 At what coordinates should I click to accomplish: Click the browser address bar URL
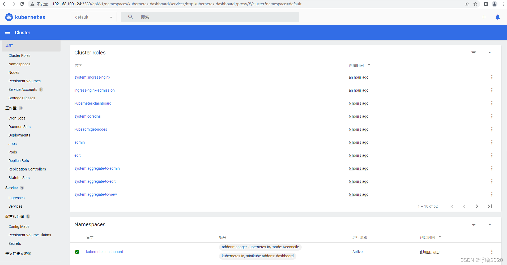coord(177,4)
